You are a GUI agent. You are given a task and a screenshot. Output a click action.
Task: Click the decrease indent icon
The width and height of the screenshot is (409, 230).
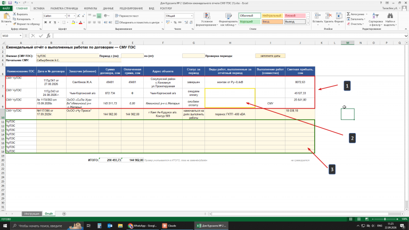click(x=105, y=22)
